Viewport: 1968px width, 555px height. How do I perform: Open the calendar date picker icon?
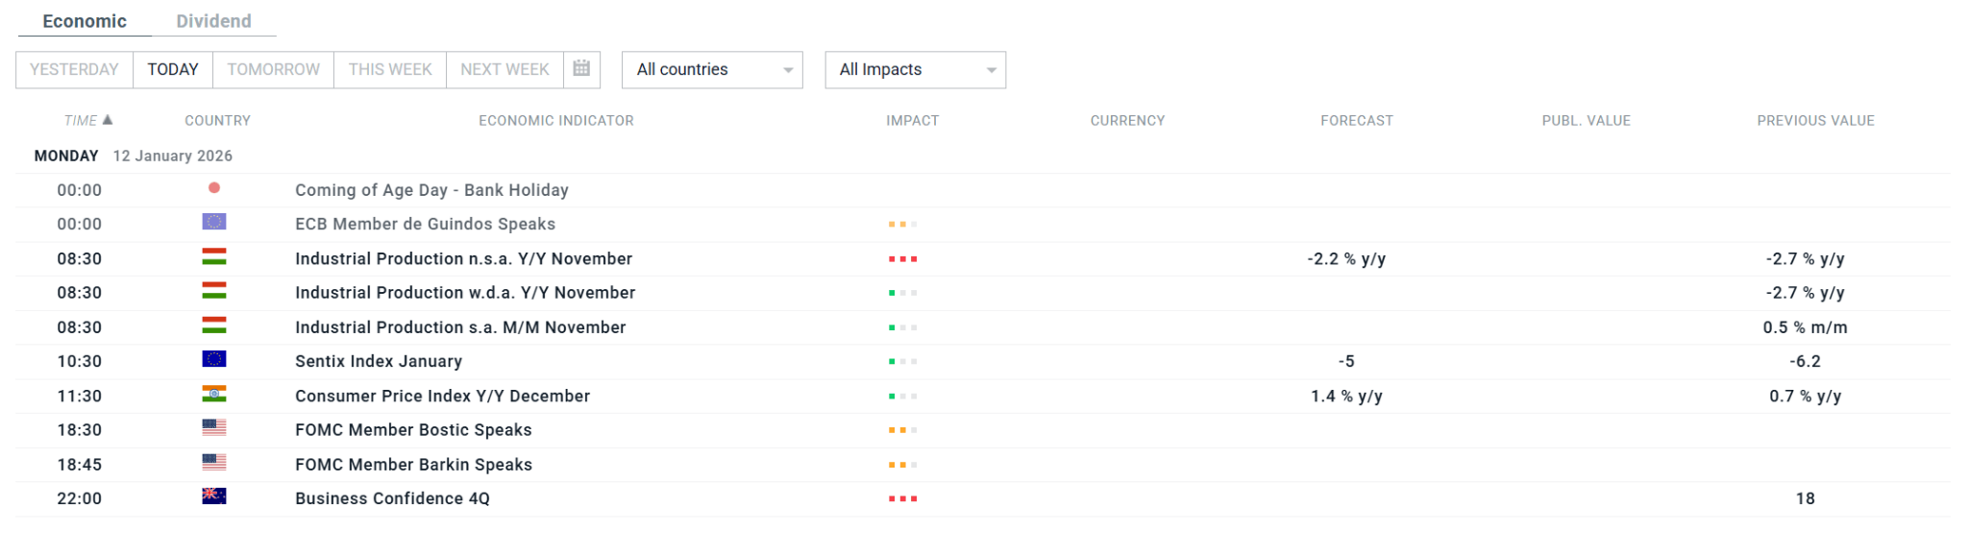581,69
